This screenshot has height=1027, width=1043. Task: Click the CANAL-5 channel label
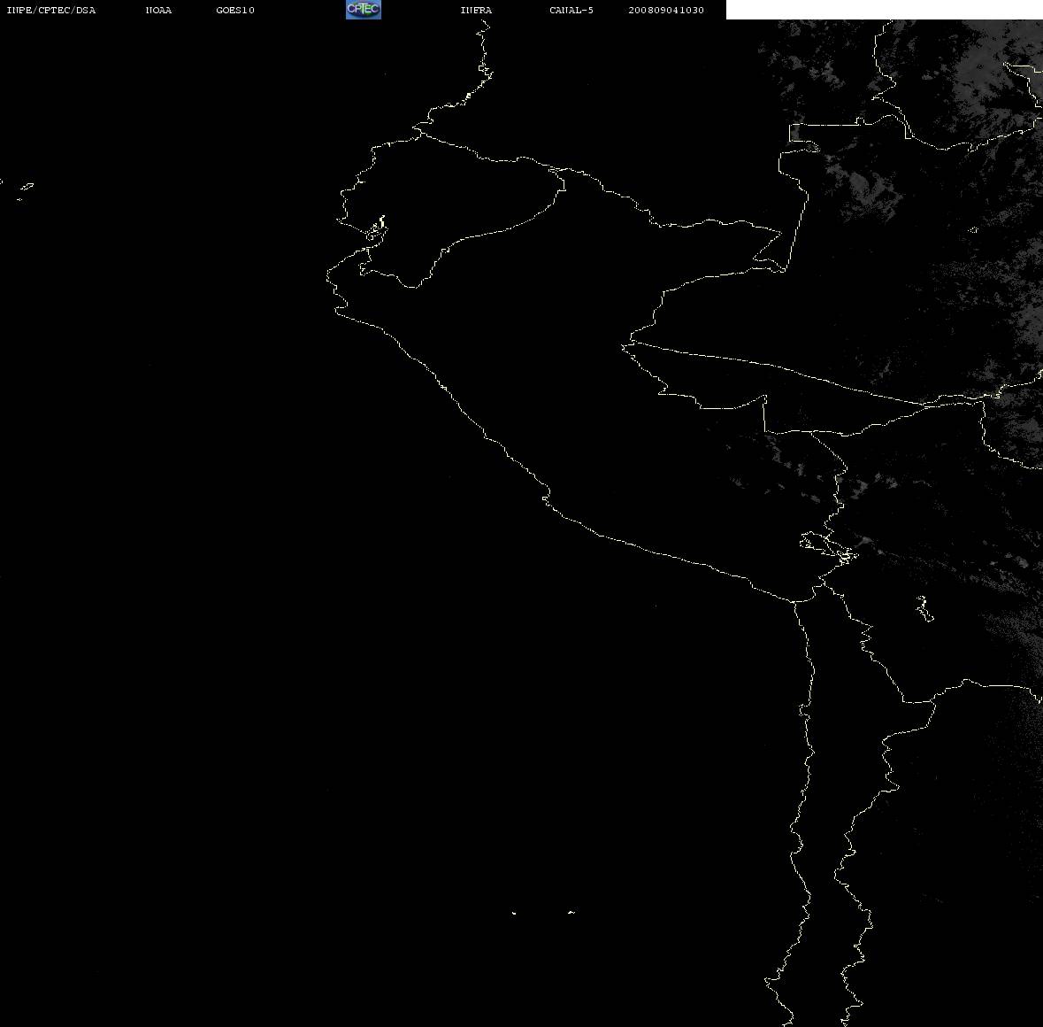[x=571, y=10]
